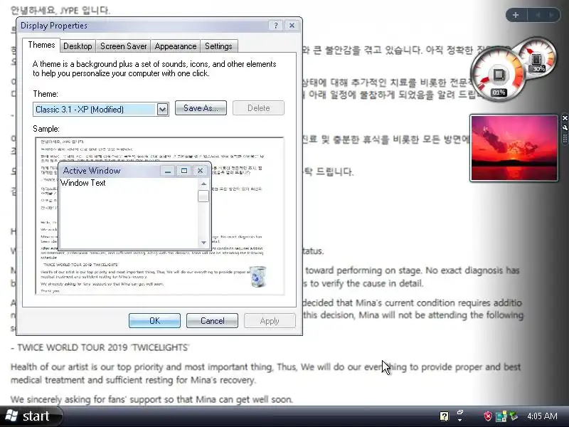
Task: Click Cancel in Display Properties
Action: [x=212, y=321]
